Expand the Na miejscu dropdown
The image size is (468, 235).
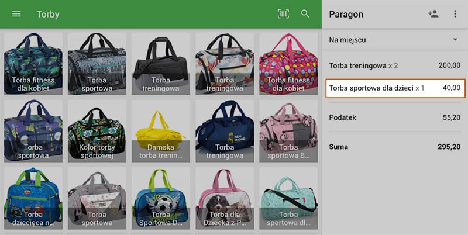click(394, 40)
